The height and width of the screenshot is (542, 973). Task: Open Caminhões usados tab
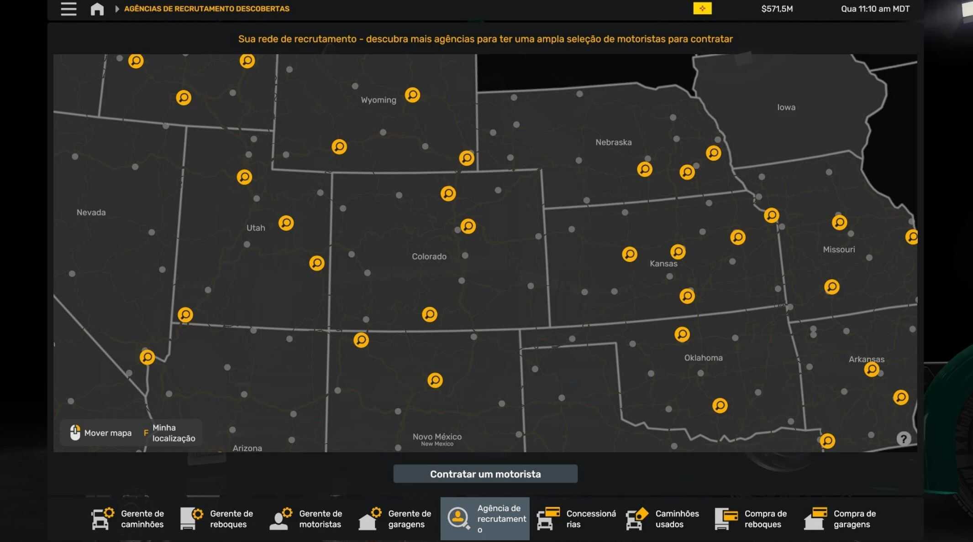click(663, 519)
